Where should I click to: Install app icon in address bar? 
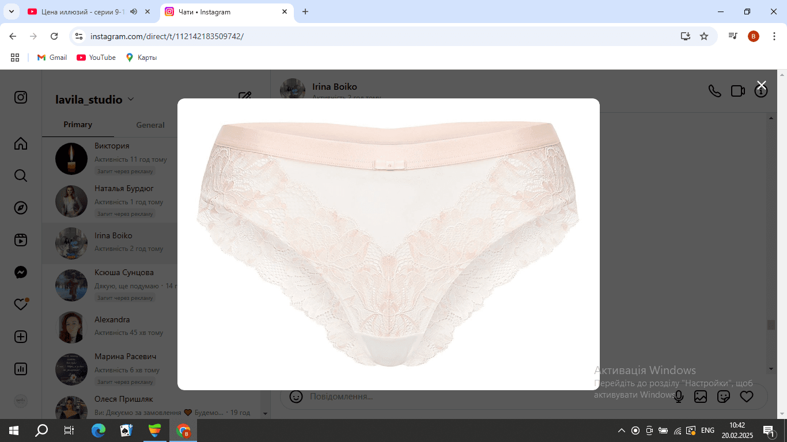pos(685,36)
